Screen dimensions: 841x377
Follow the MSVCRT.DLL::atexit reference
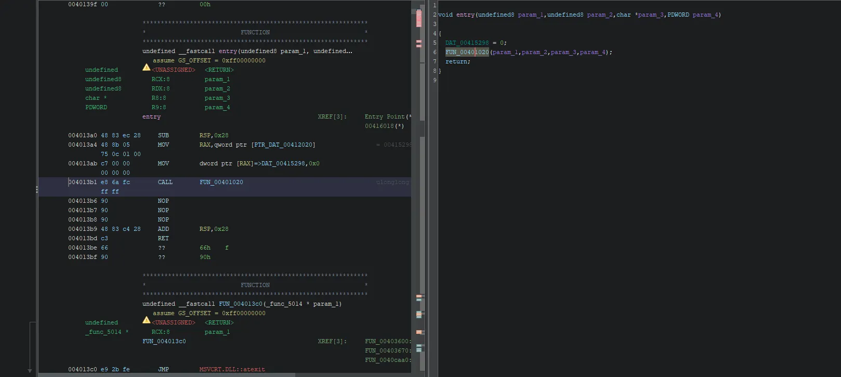pos(232,370)
